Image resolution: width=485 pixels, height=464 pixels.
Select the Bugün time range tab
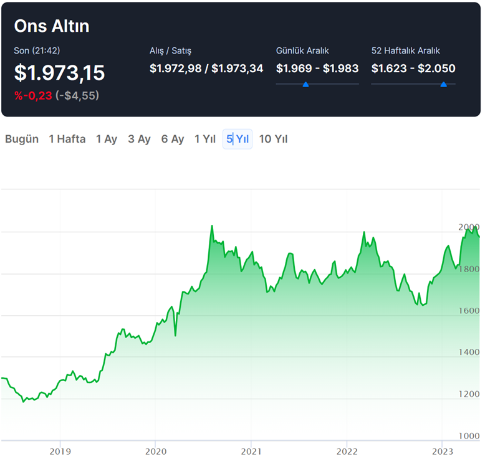point(22,139)
